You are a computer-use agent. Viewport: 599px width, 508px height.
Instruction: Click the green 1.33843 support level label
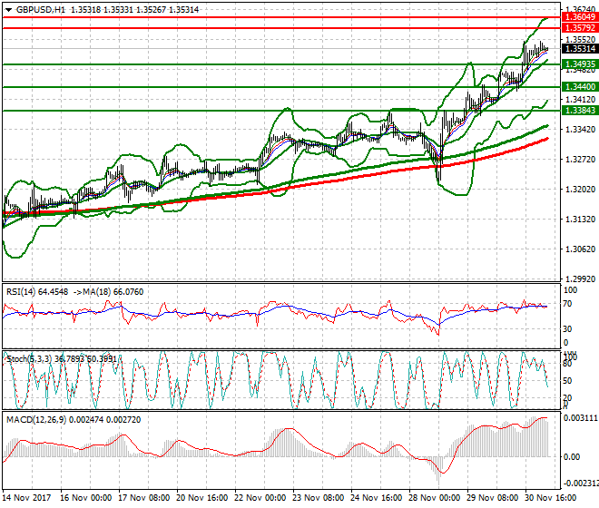580,111
